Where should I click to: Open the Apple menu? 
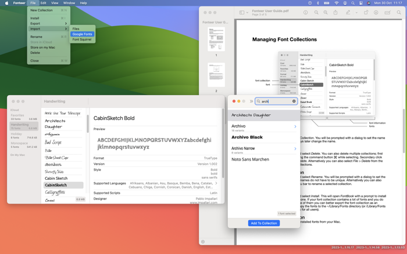click(6, 3)
